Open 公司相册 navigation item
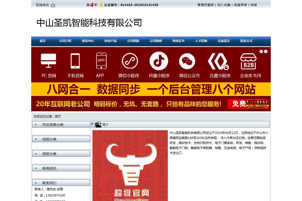The width and height of the screenshot is (302, 201). tap(133, 41)
